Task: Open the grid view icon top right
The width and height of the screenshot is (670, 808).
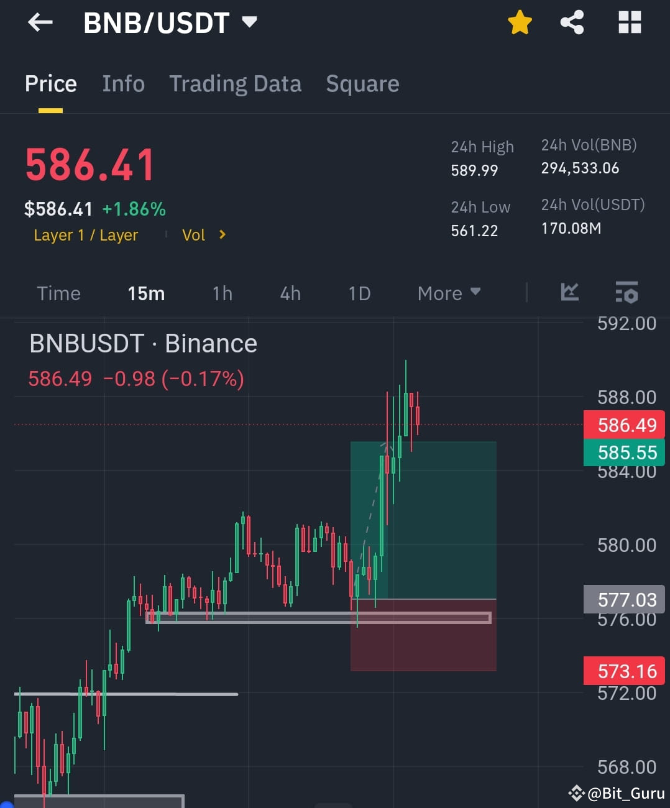Action: [x=630, y=22]
